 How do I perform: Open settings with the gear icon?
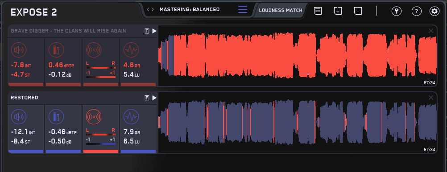pyautogui.click(x=435, y=12)
